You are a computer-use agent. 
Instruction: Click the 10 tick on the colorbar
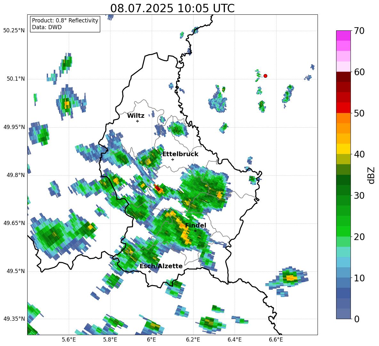point(359,278)
